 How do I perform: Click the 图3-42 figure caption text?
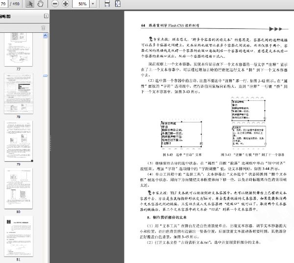[x=182, y=155]
